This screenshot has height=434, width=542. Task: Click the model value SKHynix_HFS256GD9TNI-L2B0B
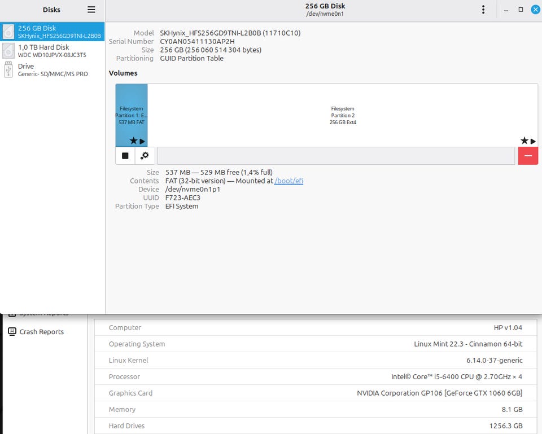[x=230, y=33]
